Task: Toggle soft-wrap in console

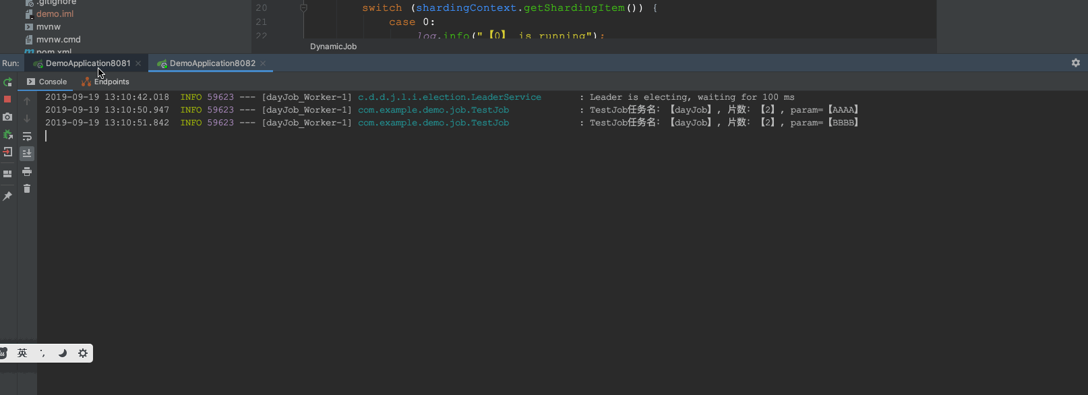Action: tap(27, 136)
